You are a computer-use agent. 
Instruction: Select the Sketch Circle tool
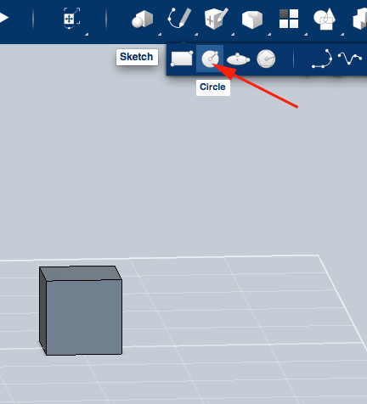click(210, 59)
